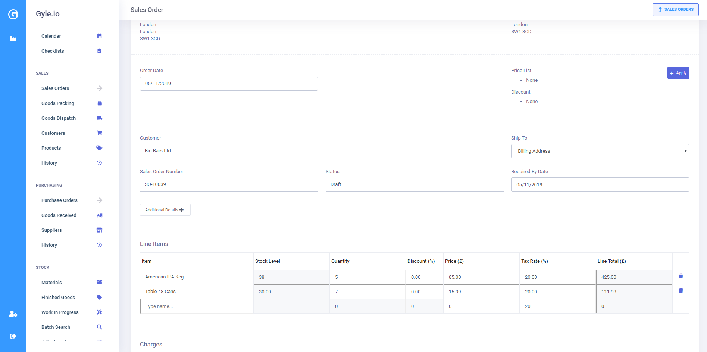This screenshot has height=352, width=707.
Task: Click the Batch Search magnifier icon
Action: [x=99, y=327]
